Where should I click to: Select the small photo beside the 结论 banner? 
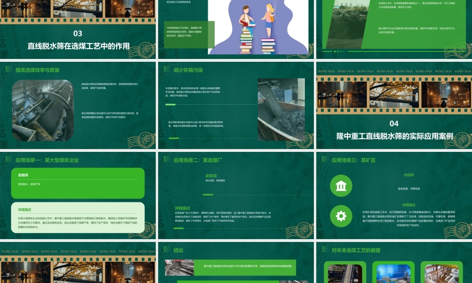pyautogui.click(x=179, y=267)
